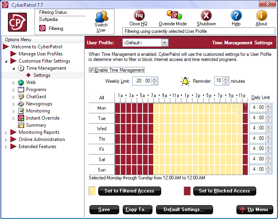
Task: Select Welcome to CyberPatrol entry
Action: pyautogui.click(x=36, y=47)
